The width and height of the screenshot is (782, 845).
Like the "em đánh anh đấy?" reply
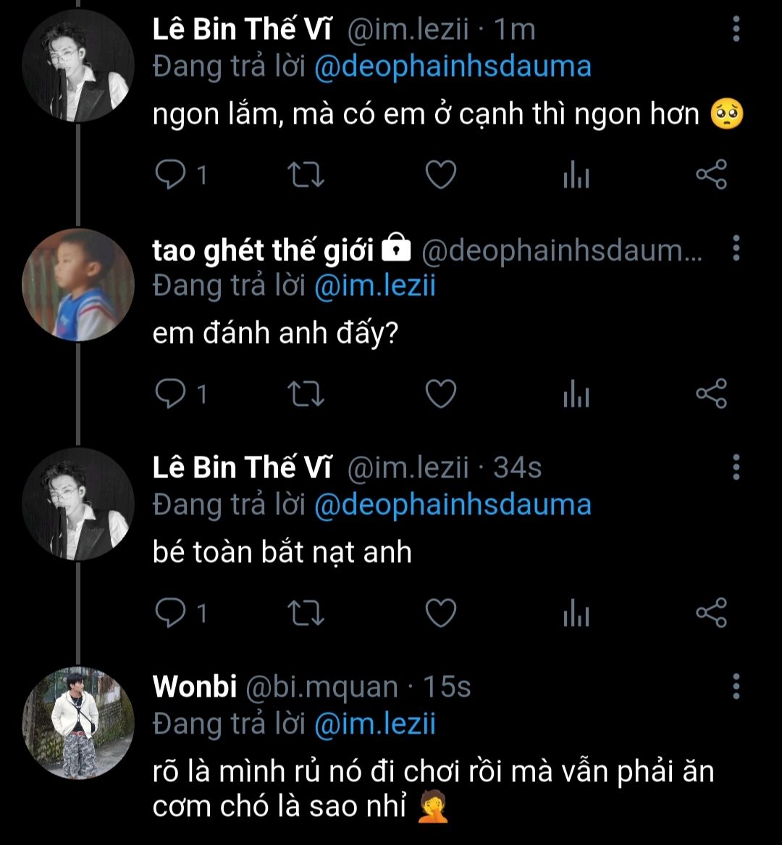tap(440, 394)
